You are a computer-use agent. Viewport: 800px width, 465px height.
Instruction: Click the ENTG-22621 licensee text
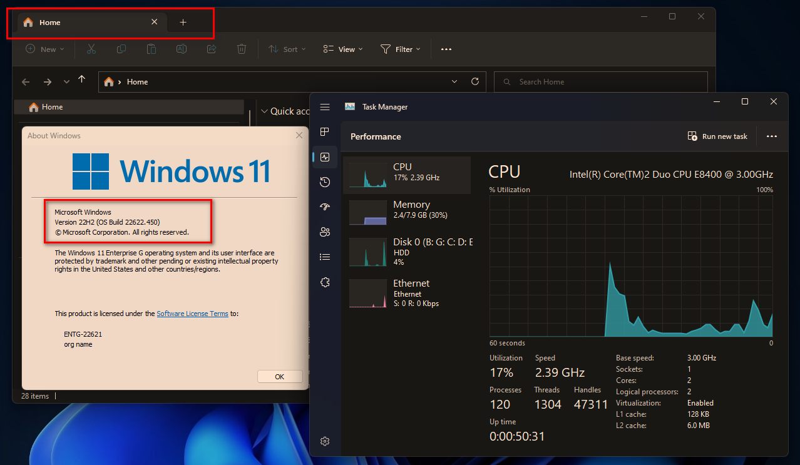(x=83, y=334)
